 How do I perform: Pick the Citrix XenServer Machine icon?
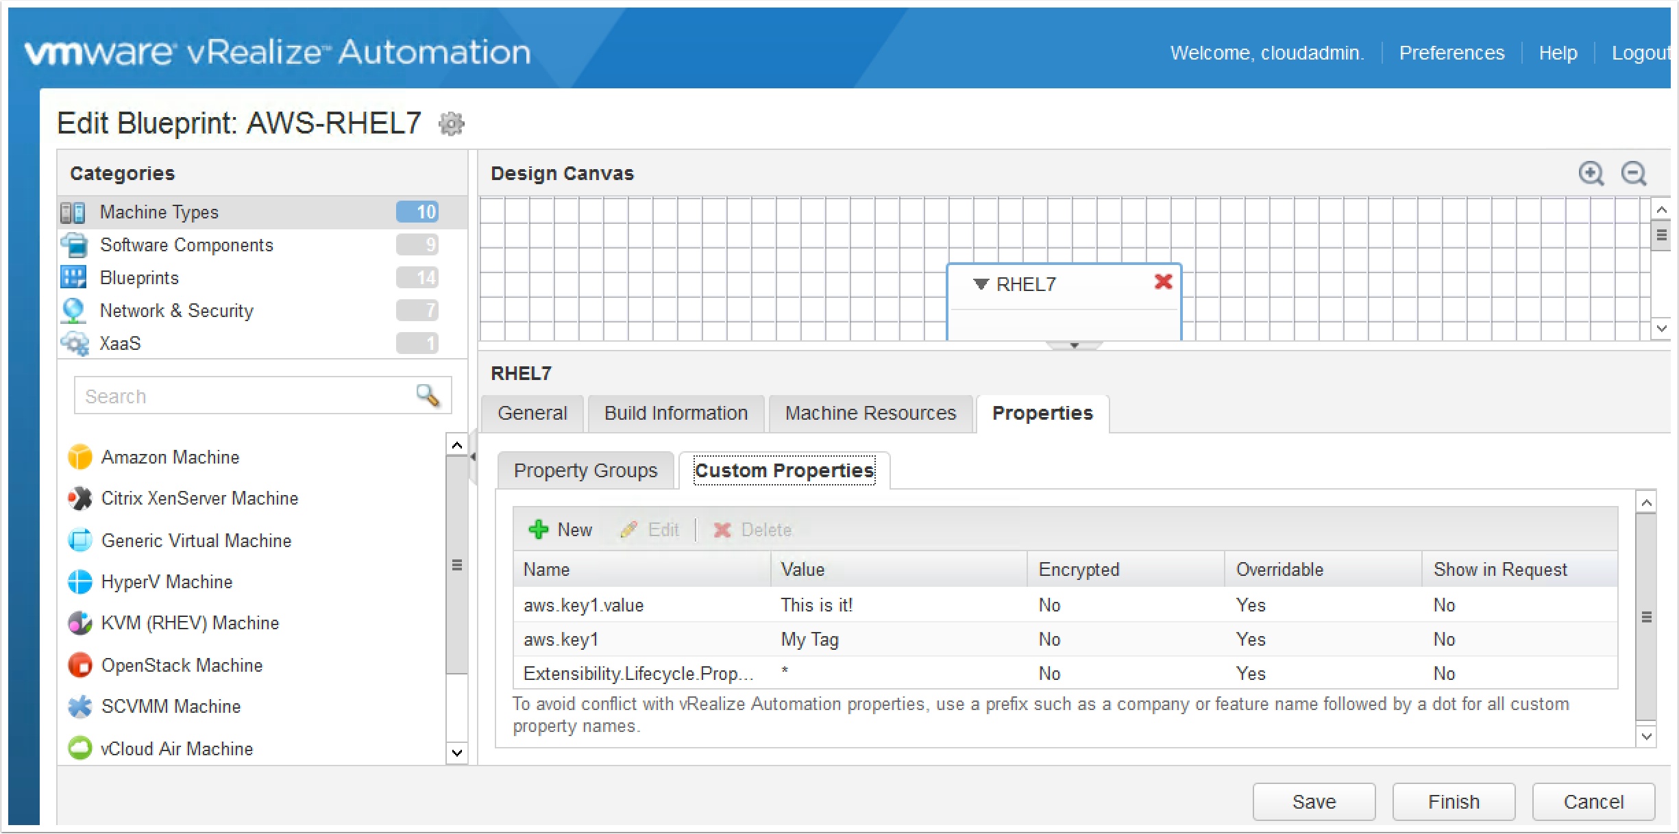coord(80,498)
